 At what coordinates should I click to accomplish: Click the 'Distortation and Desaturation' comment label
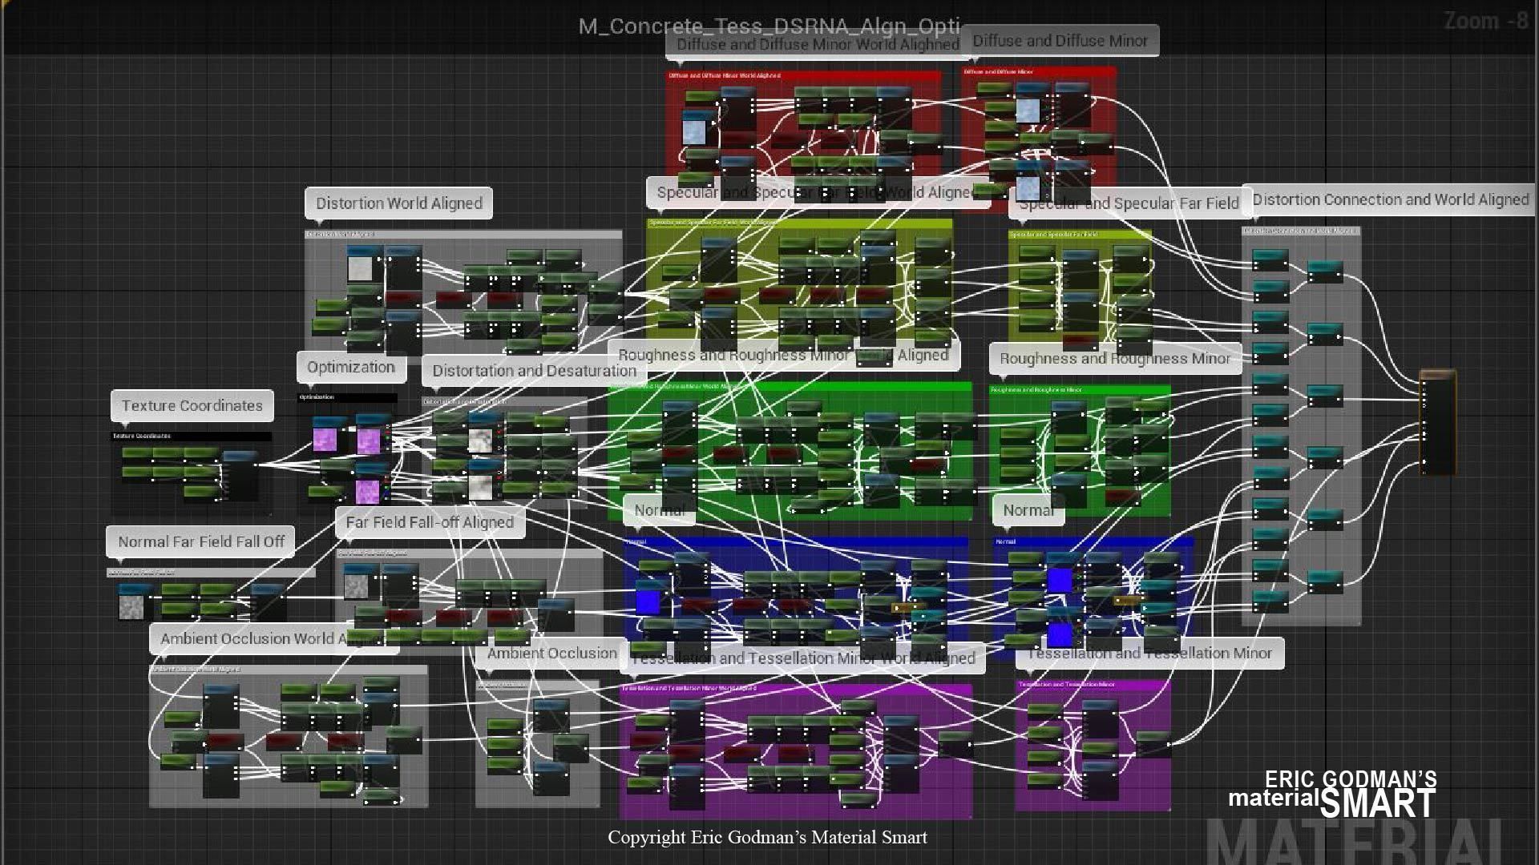coord(534,371)
